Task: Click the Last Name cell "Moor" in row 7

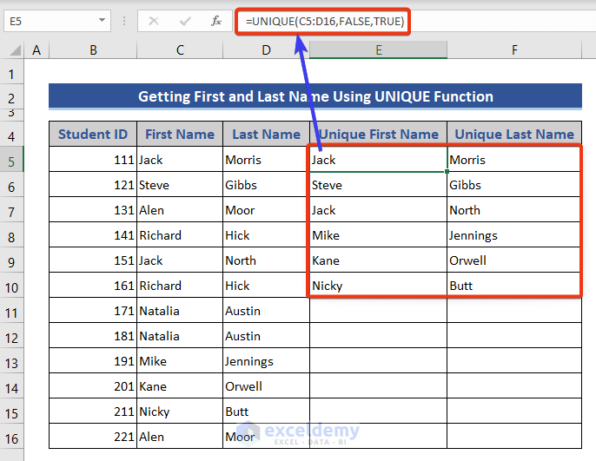Action: [x=266, y=209]
